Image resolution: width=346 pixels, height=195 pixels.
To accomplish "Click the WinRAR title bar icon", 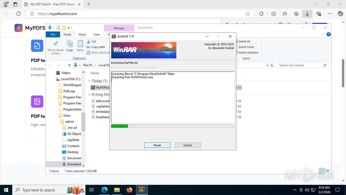I will 114,36.
